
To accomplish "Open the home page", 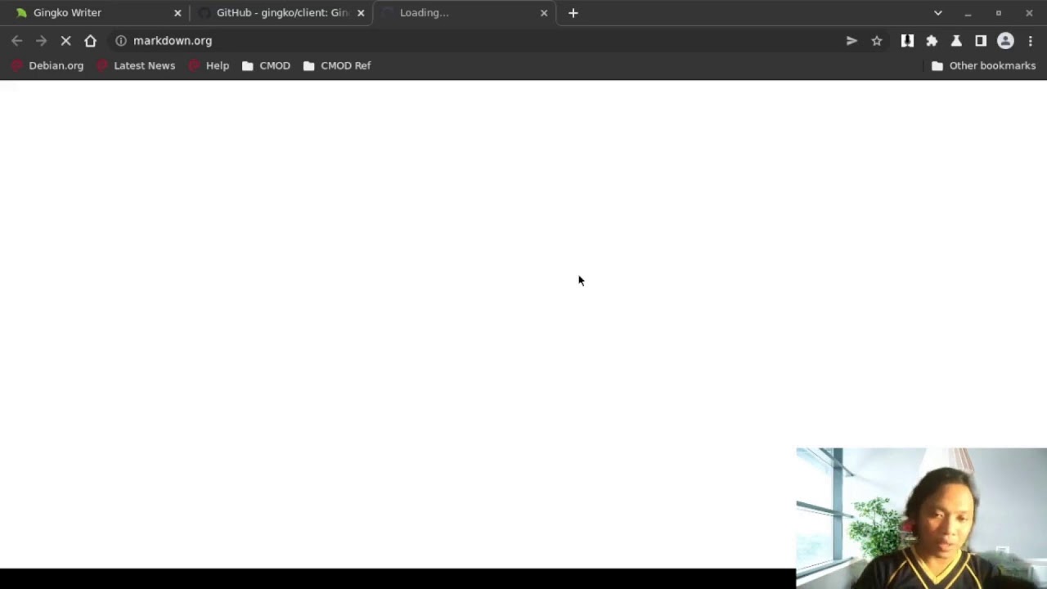I will (x=91, y=41).
